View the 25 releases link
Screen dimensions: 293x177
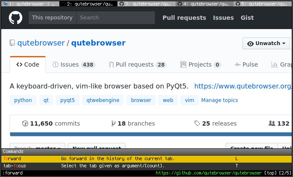point(216,123)
